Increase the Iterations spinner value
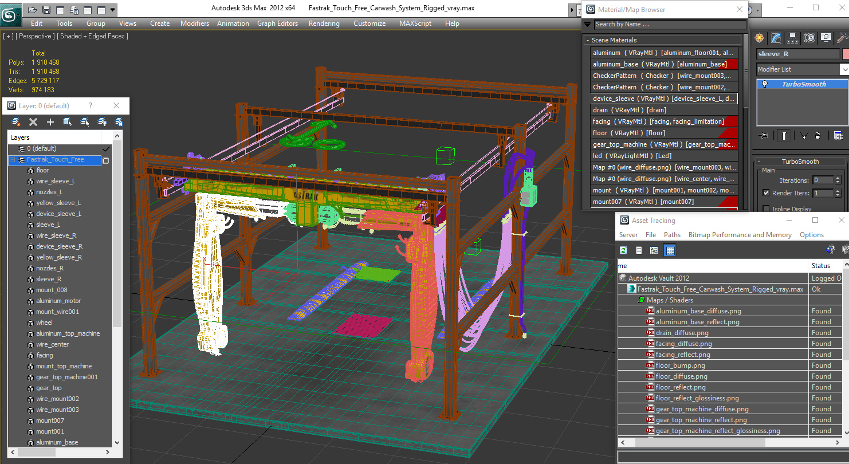849x464 pixels. click(838, 178)
